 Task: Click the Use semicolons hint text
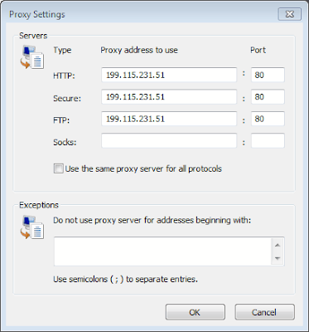coord(125,279)
